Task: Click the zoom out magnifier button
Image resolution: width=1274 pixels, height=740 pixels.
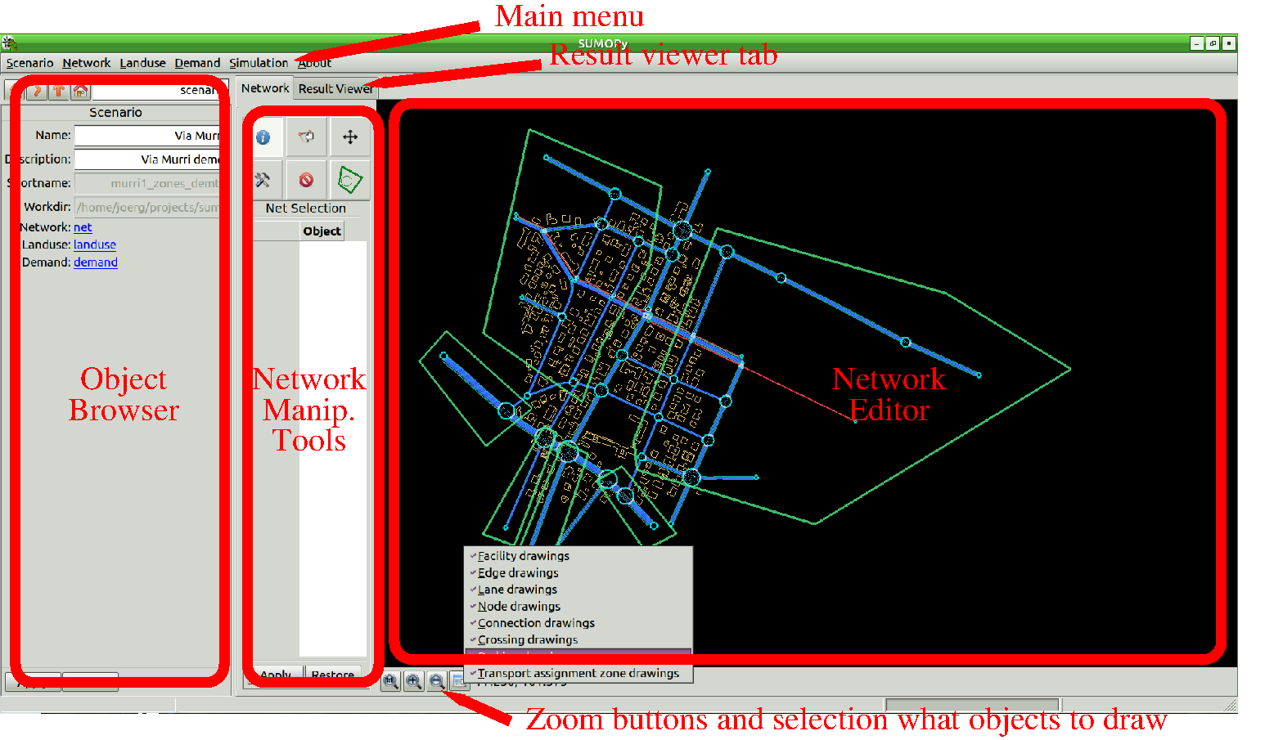Action: tap(437, 681)
